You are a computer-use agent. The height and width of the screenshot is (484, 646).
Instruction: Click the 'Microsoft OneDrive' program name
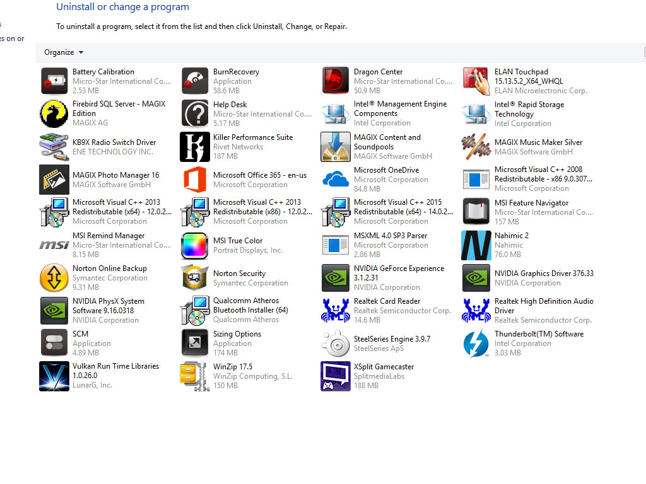(387, 170)
